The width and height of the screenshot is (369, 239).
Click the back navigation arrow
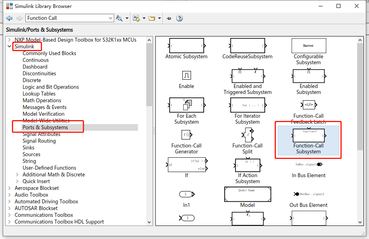9,18
